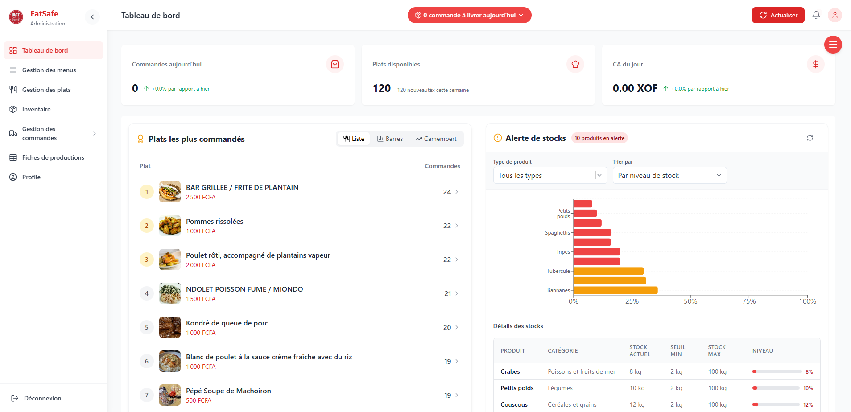Viewport: 851px width, 412px height.
Task: Click the BAR GRILLEE dish thumbnail
Action: 169,192
